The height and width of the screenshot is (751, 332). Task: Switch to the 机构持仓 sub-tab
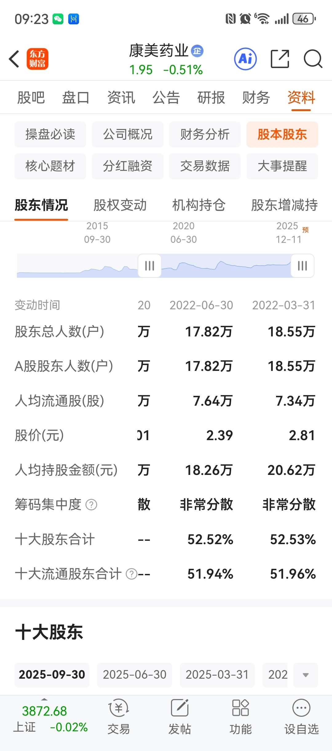pos(199,205)
